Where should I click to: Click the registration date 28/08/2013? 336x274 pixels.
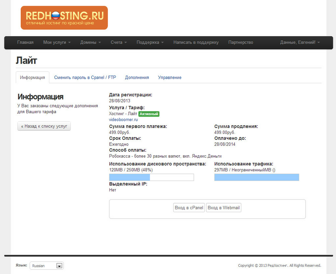[120, 101]
